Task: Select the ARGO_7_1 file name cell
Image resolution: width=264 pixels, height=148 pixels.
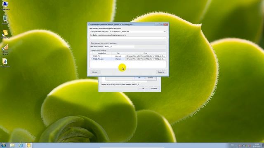Action: 102,56
